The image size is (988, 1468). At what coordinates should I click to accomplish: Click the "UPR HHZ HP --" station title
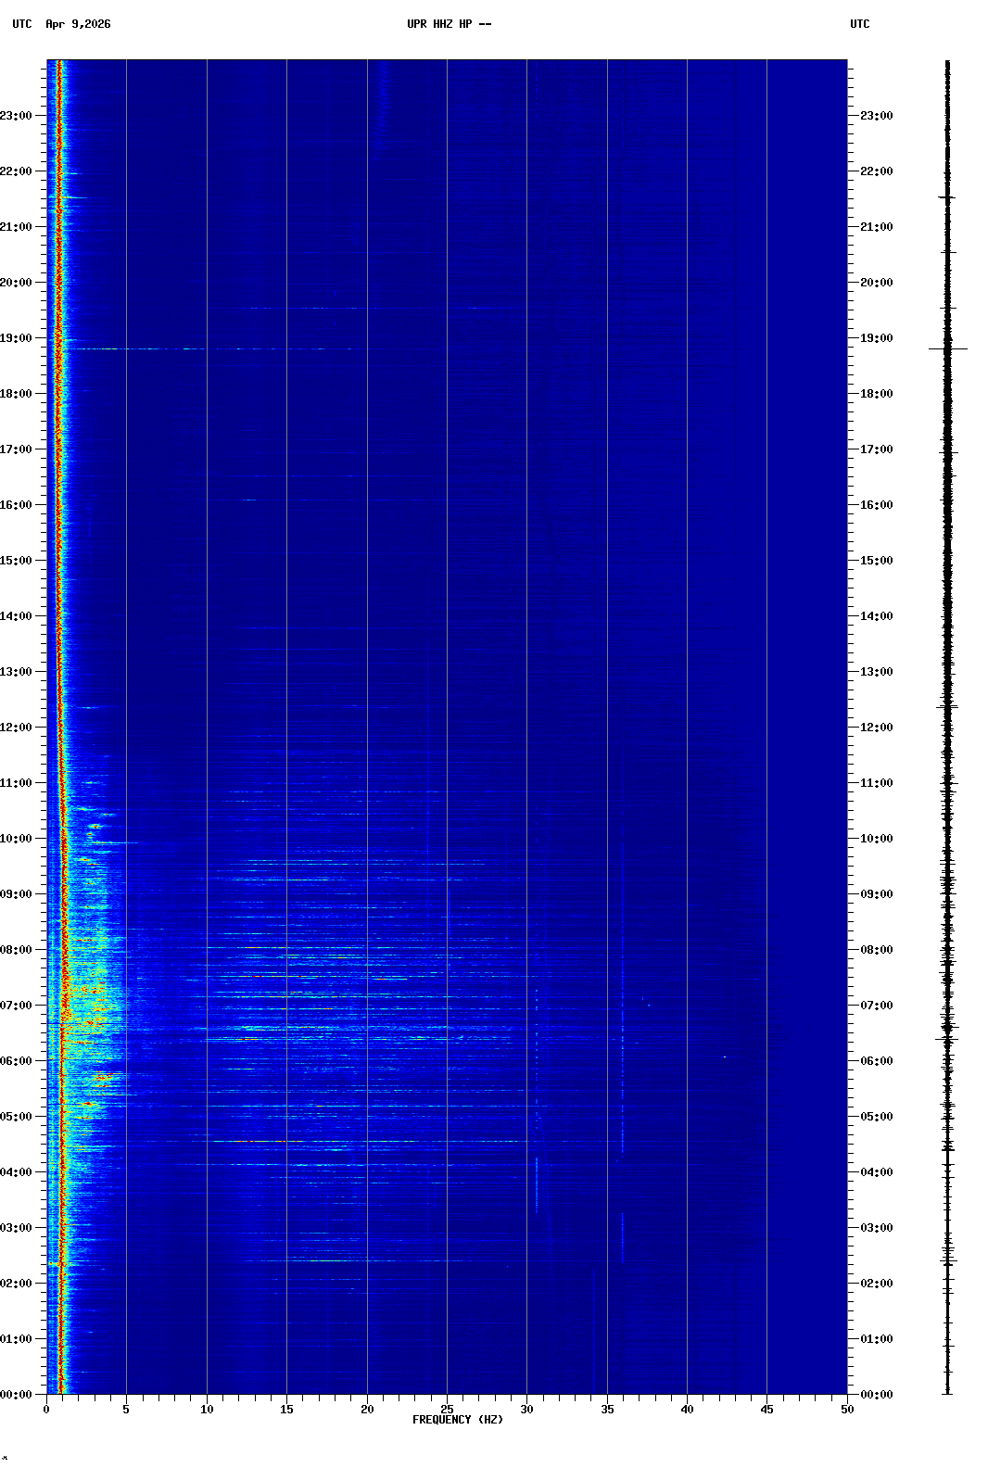tap(449, 24)
